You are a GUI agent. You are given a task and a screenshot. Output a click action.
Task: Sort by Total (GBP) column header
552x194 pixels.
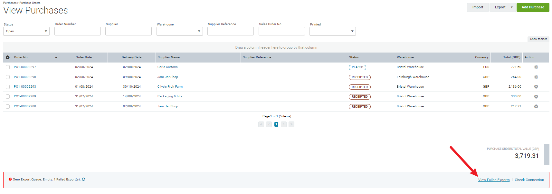pyautogui.click(x=506, y=57)
